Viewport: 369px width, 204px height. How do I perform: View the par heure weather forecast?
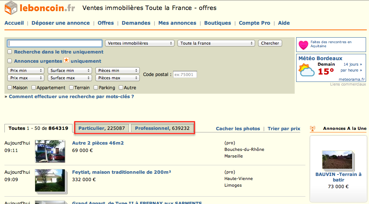point(351,70)
